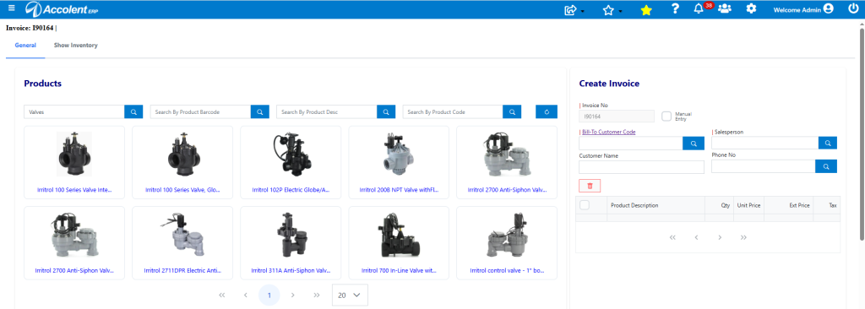Focus the Valves category search field
The image size is (865, 309).
(74, 112)
